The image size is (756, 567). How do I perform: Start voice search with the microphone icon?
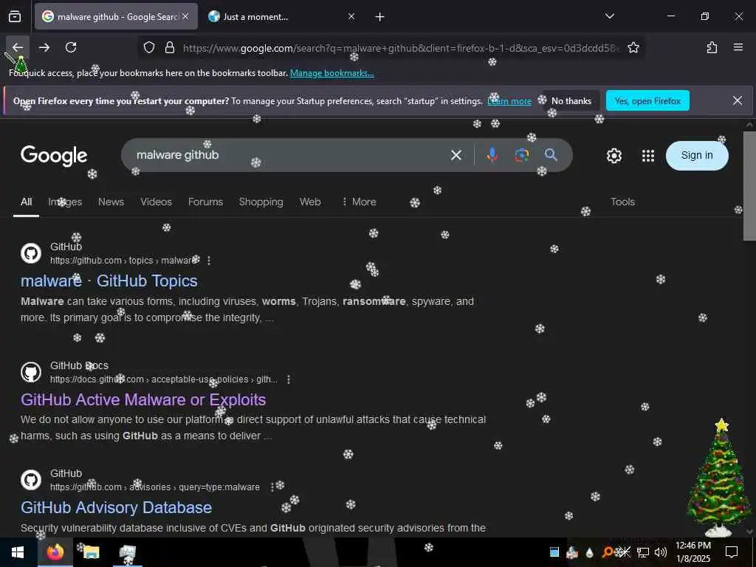492,155
